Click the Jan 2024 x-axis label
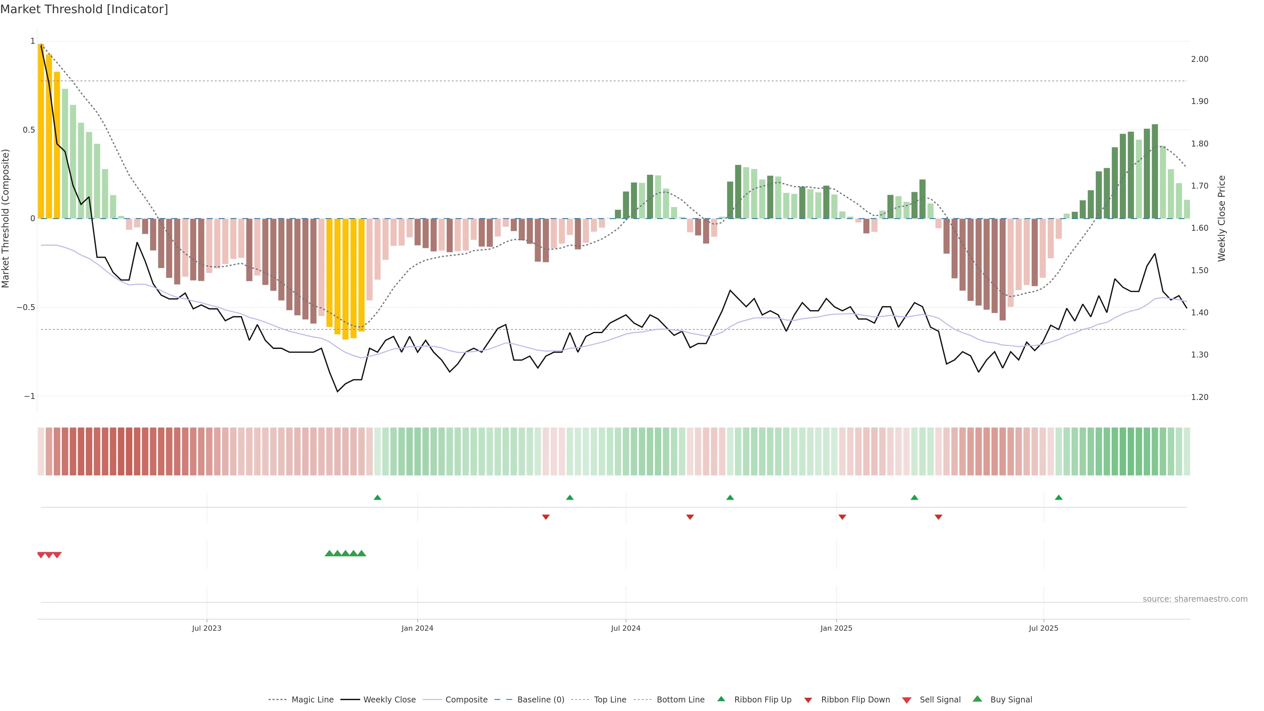Image resolution: width=1264 pixels, height=711 pixels. [x=417, y=628]
